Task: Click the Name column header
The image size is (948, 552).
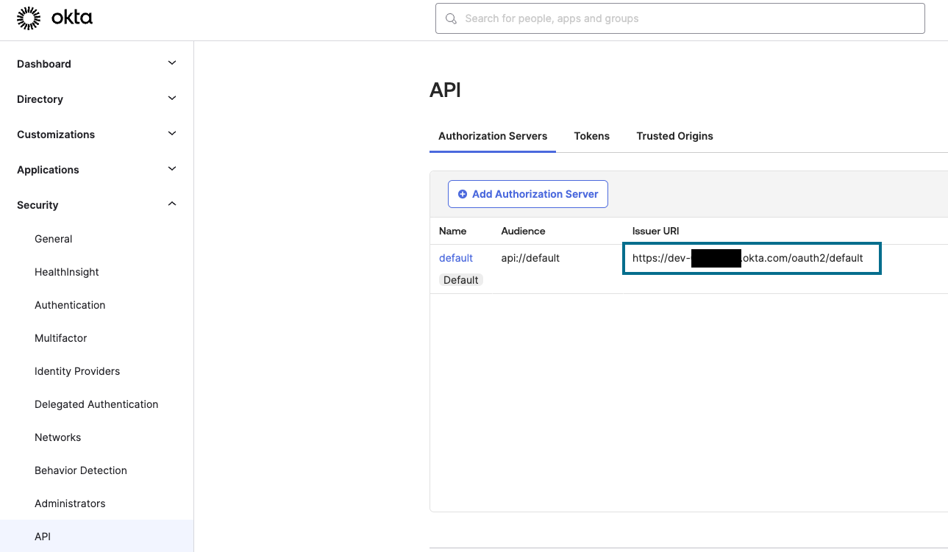Action: [453, 231]
